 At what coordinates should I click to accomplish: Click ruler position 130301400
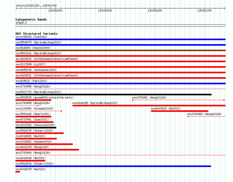point(55,11)
